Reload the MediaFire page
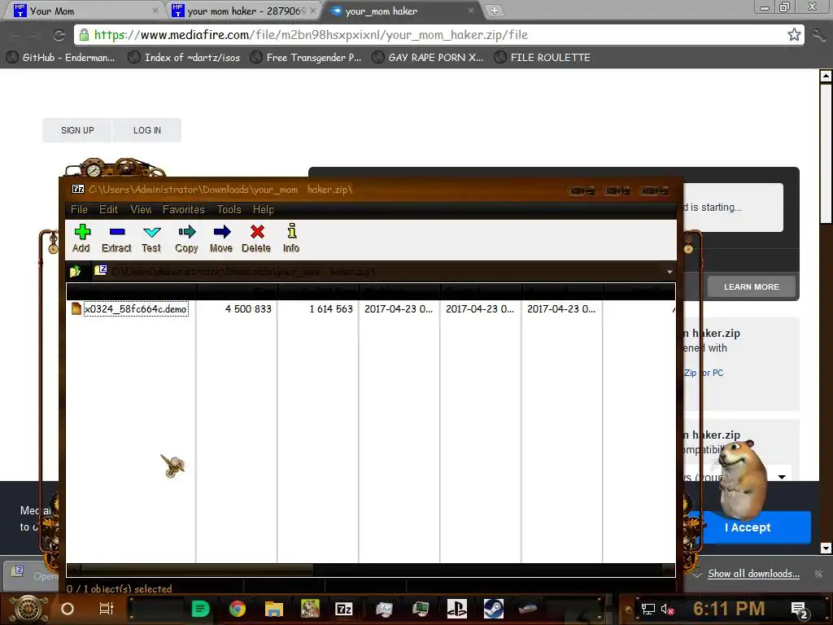The image size is (833, 625). (x=59, y=35)
